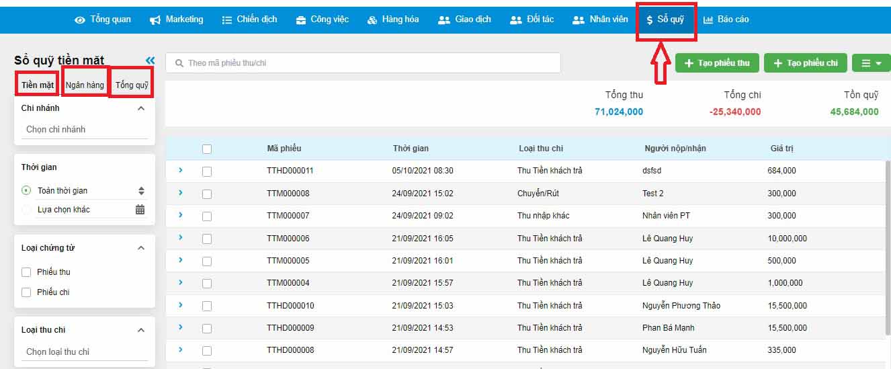This screenshot has height=369, width=891.
Task: Check the Phiếu thu checkbox
Action: [26, 272]
